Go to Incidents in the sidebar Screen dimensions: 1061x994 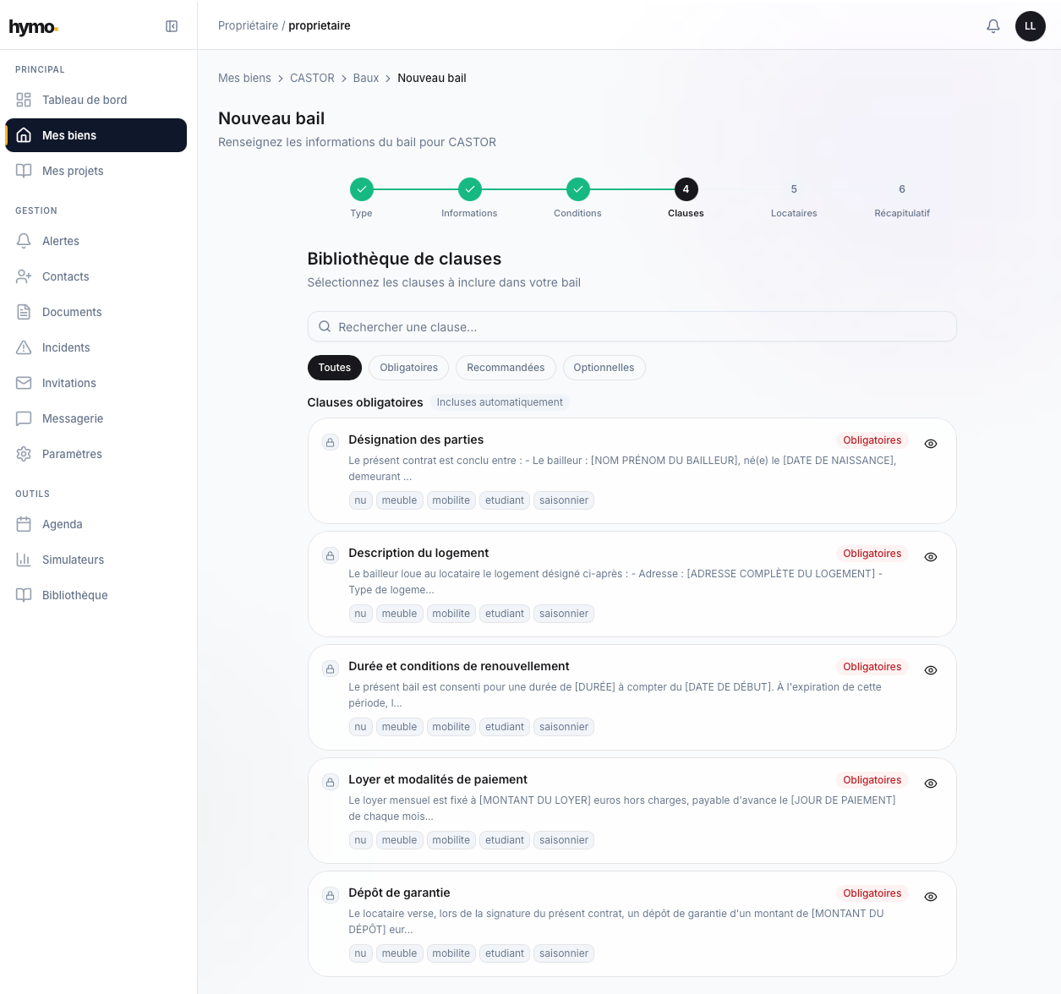coord(66,347)
